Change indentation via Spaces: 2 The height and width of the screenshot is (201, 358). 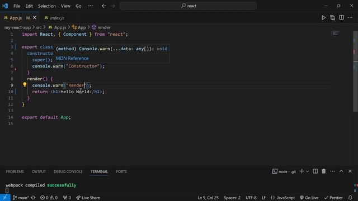click(x=232, y=198)
